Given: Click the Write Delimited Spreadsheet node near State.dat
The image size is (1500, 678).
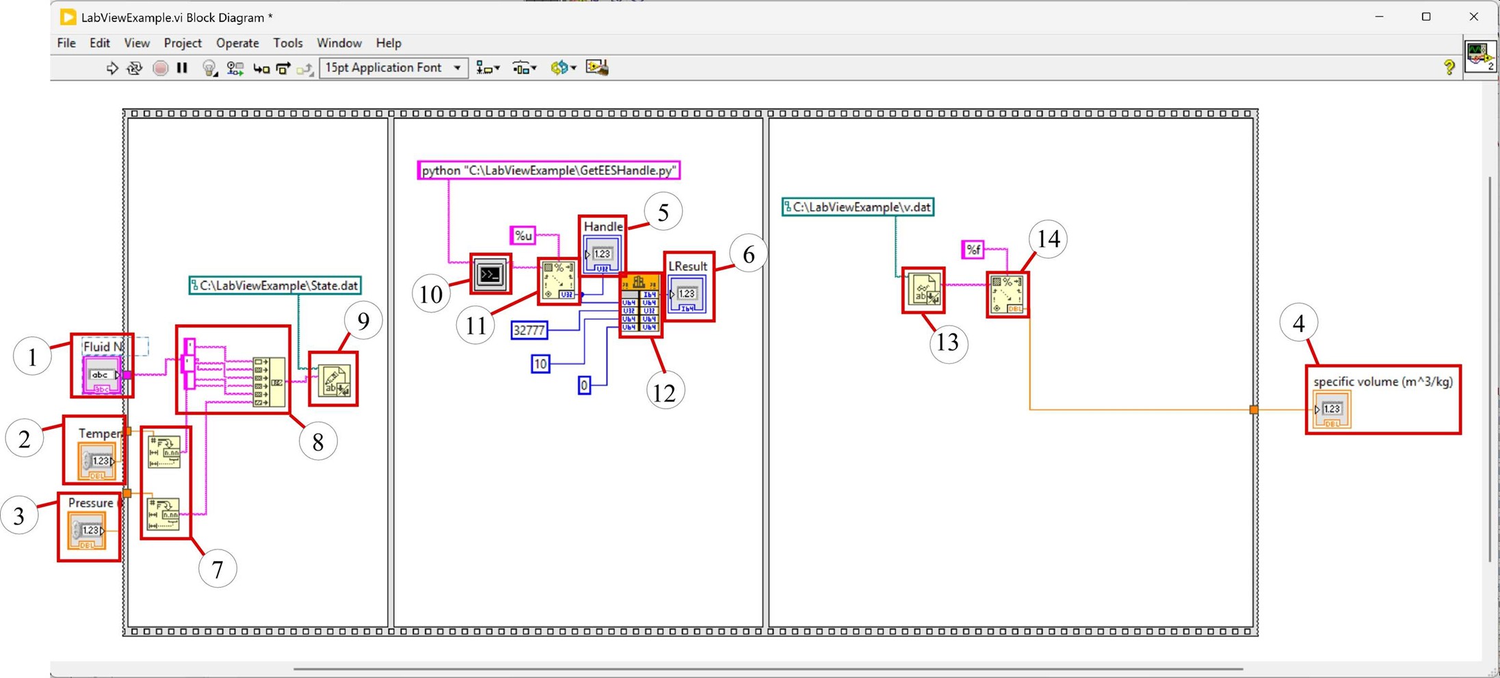Looking at the screenshot, I should pyautogui.click(x=333, y=379).
